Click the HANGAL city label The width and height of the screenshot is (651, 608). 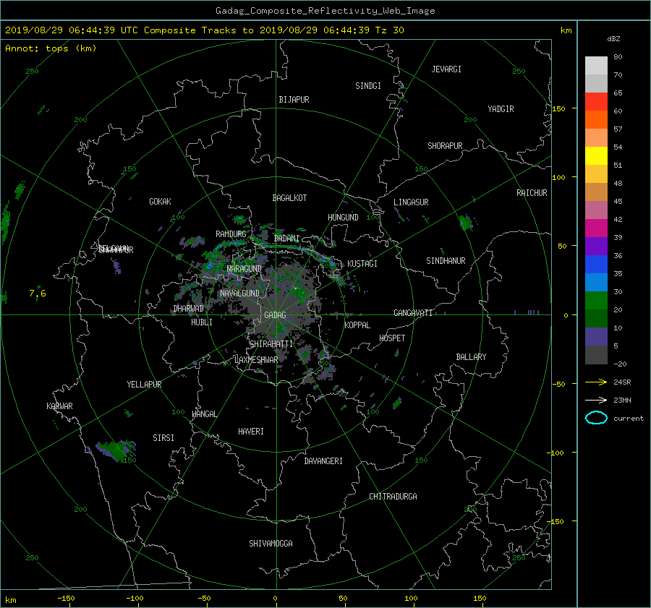click(204, 414)
